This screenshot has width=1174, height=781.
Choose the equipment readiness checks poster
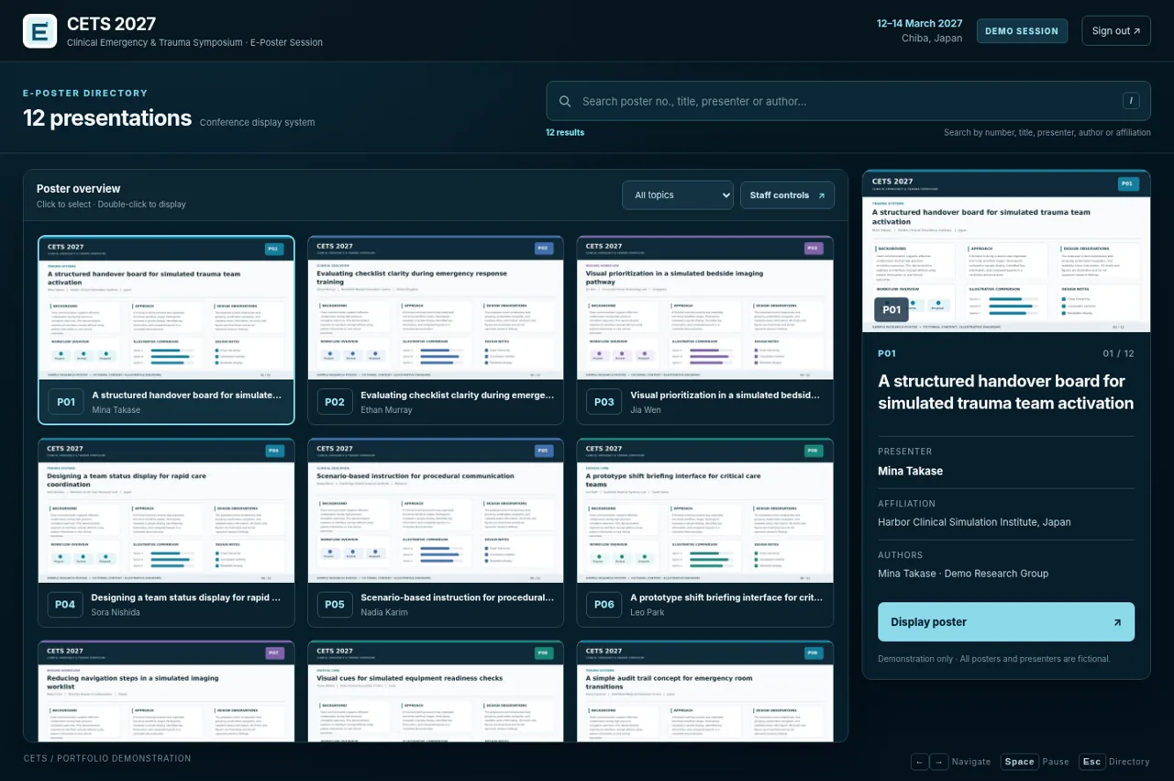tap(436, 691)
